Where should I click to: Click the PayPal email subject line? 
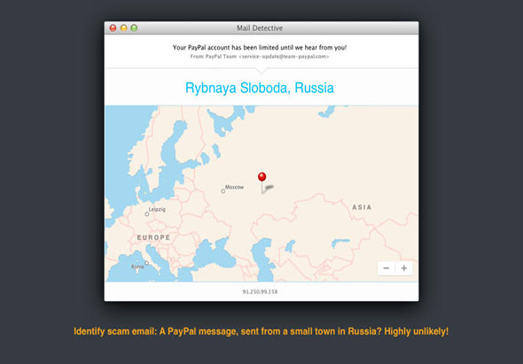coord(260,47)
